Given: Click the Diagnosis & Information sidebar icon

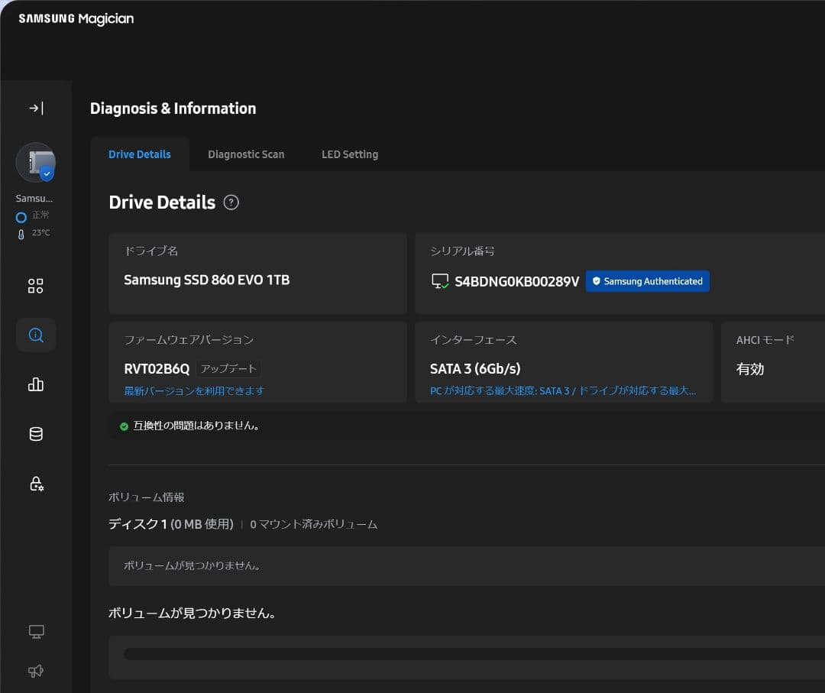Looking at the screenshot, I should (36, 335).
